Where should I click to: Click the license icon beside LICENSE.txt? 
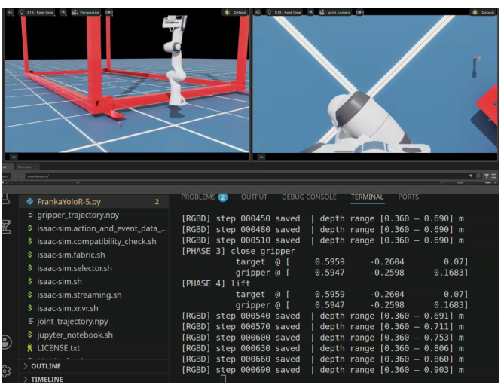click(30, 348)
